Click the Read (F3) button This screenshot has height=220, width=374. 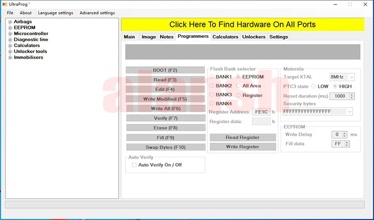pos(165,80)
